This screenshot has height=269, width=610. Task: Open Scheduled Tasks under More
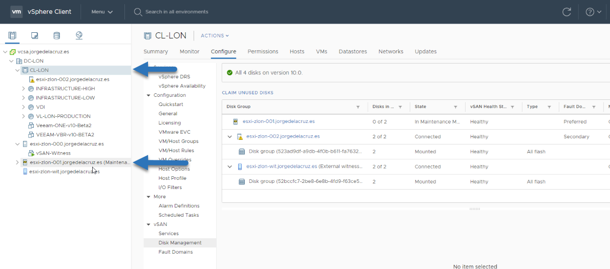[179, 215]
